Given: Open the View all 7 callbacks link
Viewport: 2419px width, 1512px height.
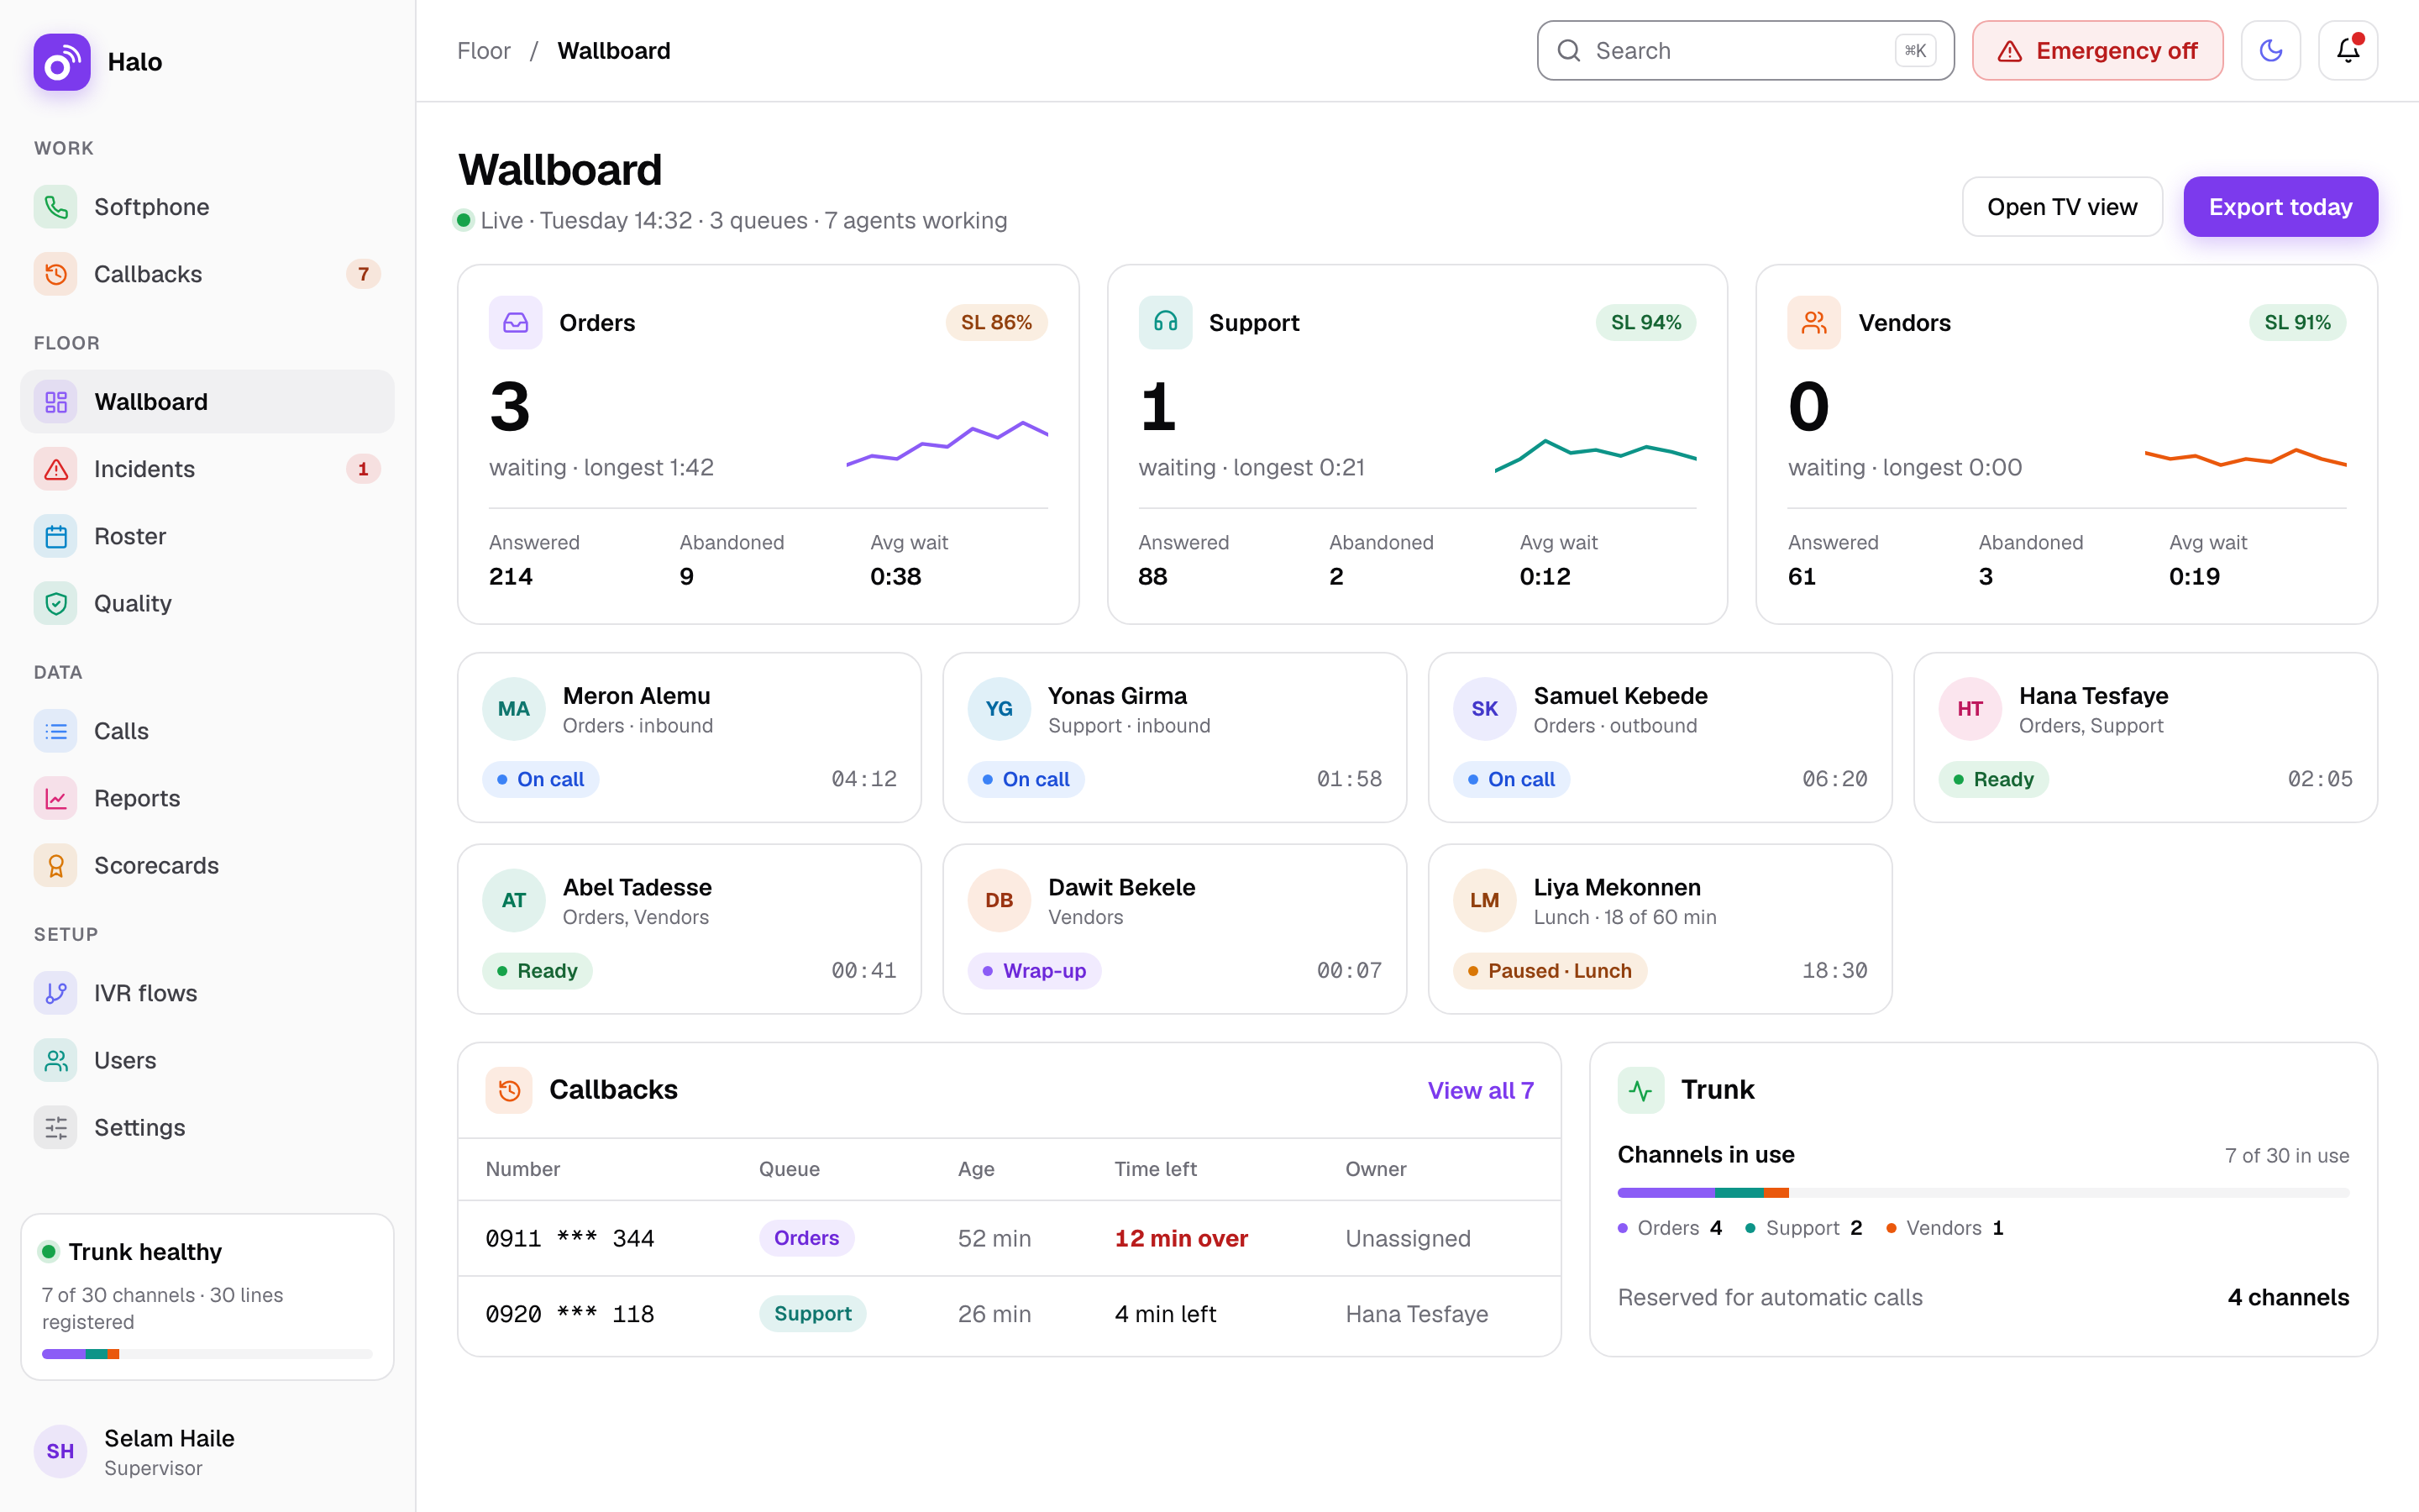Looking at the screenshot, I should click(x=1481, y=1090).
